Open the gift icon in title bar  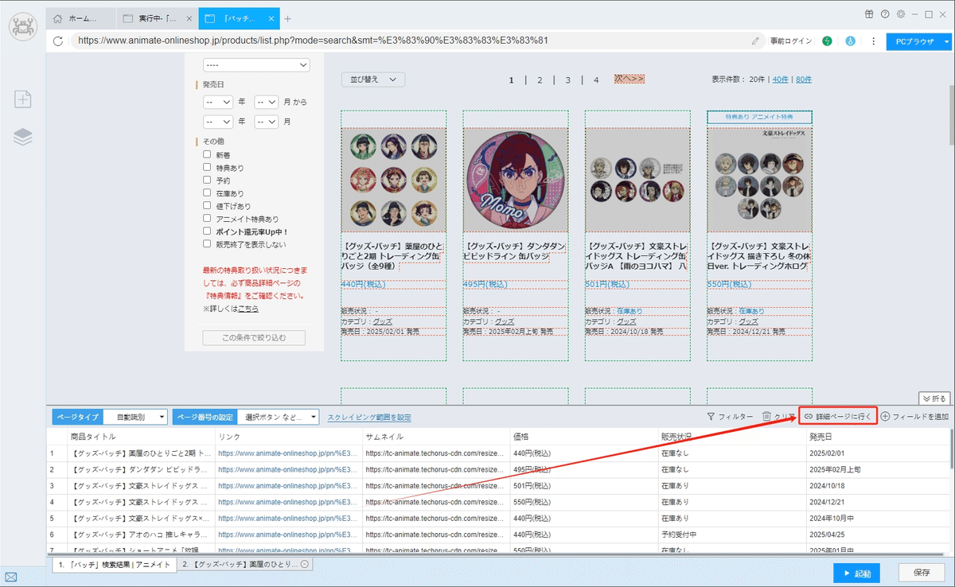(x=868, y=14)
